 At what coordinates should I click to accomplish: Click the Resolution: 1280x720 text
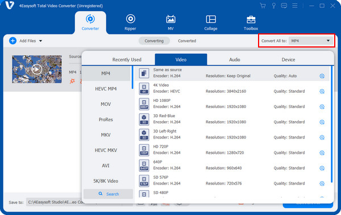click(x=225, y=153)
